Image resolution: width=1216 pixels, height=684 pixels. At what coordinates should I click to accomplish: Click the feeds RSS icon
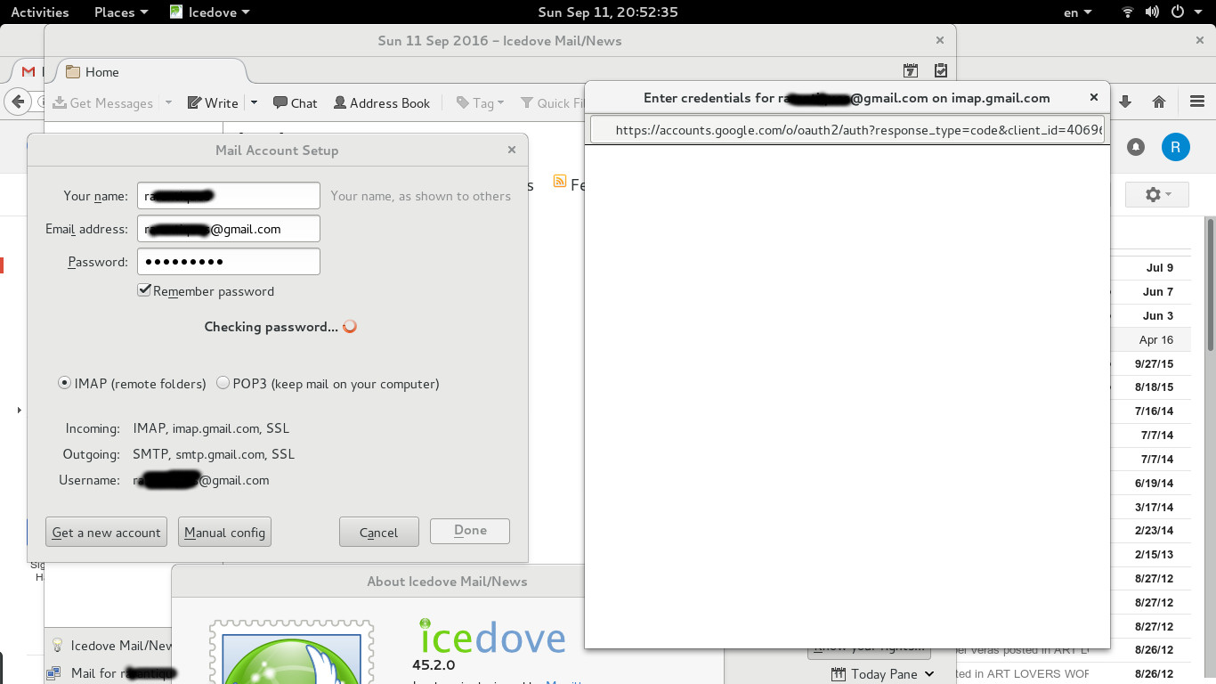click(x=560, y=182)
